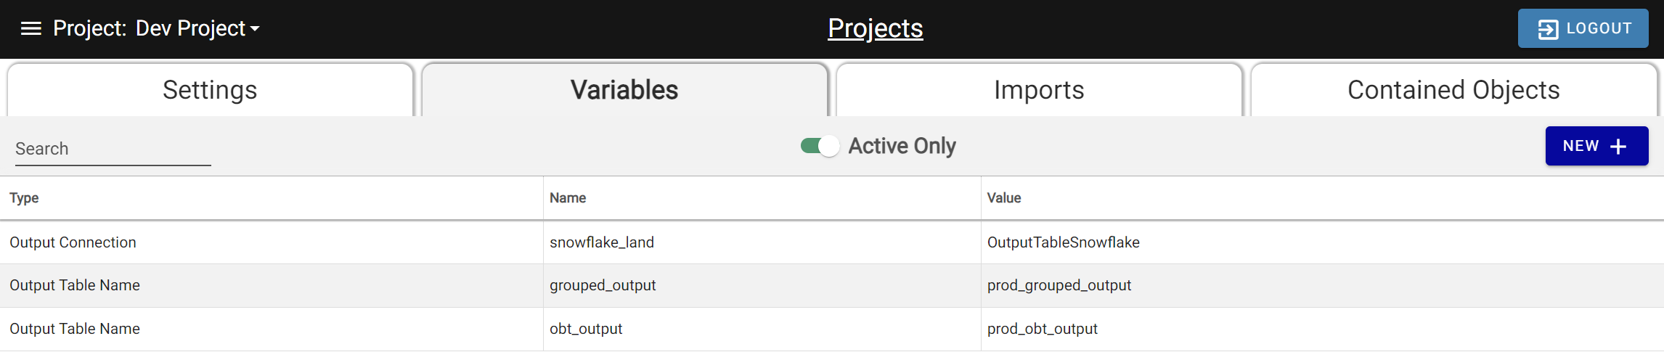Viewport: 1664px width, 352px height.
Task: Click the logout arrow icon
Action: tap(1548, 29)
